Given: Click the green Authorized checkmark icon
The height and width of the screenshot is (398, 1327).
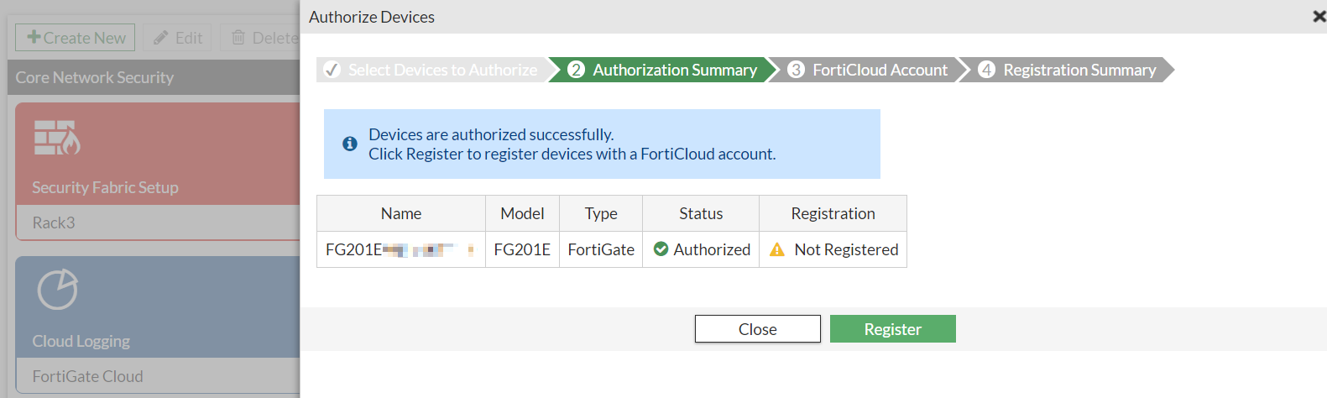Looking at the screenshot, I should point(661,249).
